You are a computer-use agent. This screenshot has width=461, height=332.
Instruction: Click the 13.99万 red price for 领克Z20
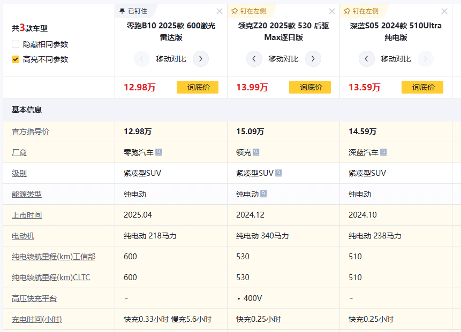[x=252, y=87]
